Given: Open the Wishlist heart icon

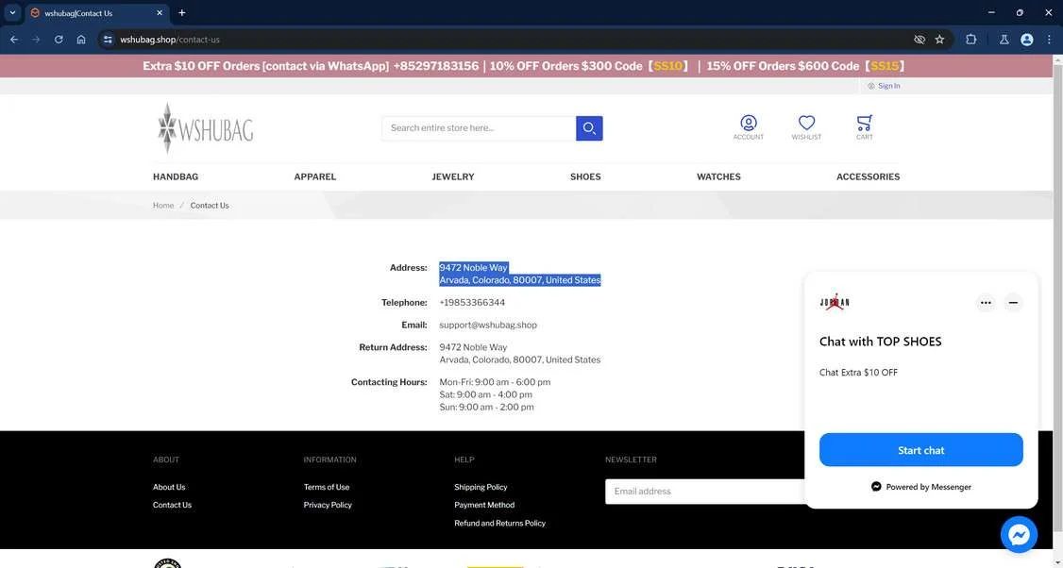Looking at the screenshot, I should pos(806,126).
